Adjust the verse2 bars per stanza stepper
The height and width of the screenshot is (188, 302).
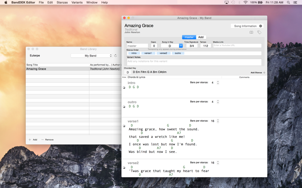218,162
